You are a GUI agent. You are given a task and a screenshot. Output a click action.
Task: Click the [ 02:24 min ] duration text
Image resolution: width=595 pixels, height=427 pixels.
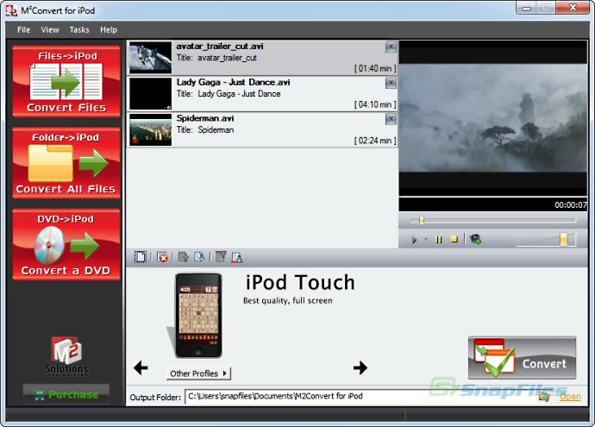click(x=375, y=141)
